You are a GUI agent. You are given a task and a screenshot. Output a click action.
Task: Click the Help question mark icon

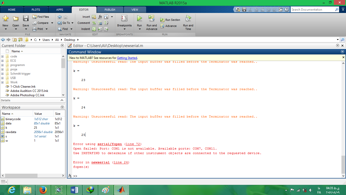(x=287, y=10)
